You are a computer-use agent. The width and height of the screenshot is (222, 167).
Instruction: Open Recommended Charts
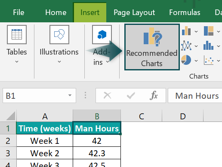click(152, 47)
